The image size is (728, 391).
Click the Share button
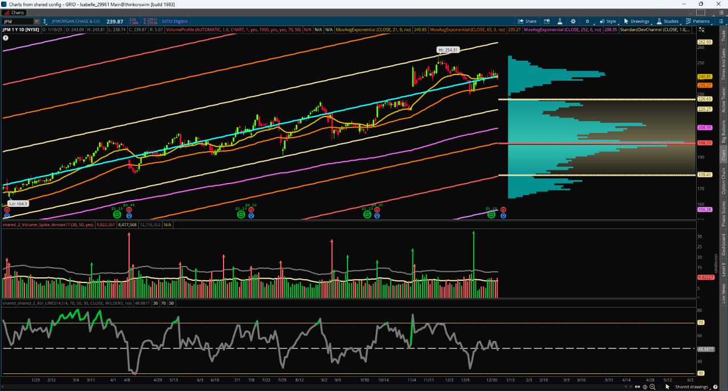[x=527, y=21]
